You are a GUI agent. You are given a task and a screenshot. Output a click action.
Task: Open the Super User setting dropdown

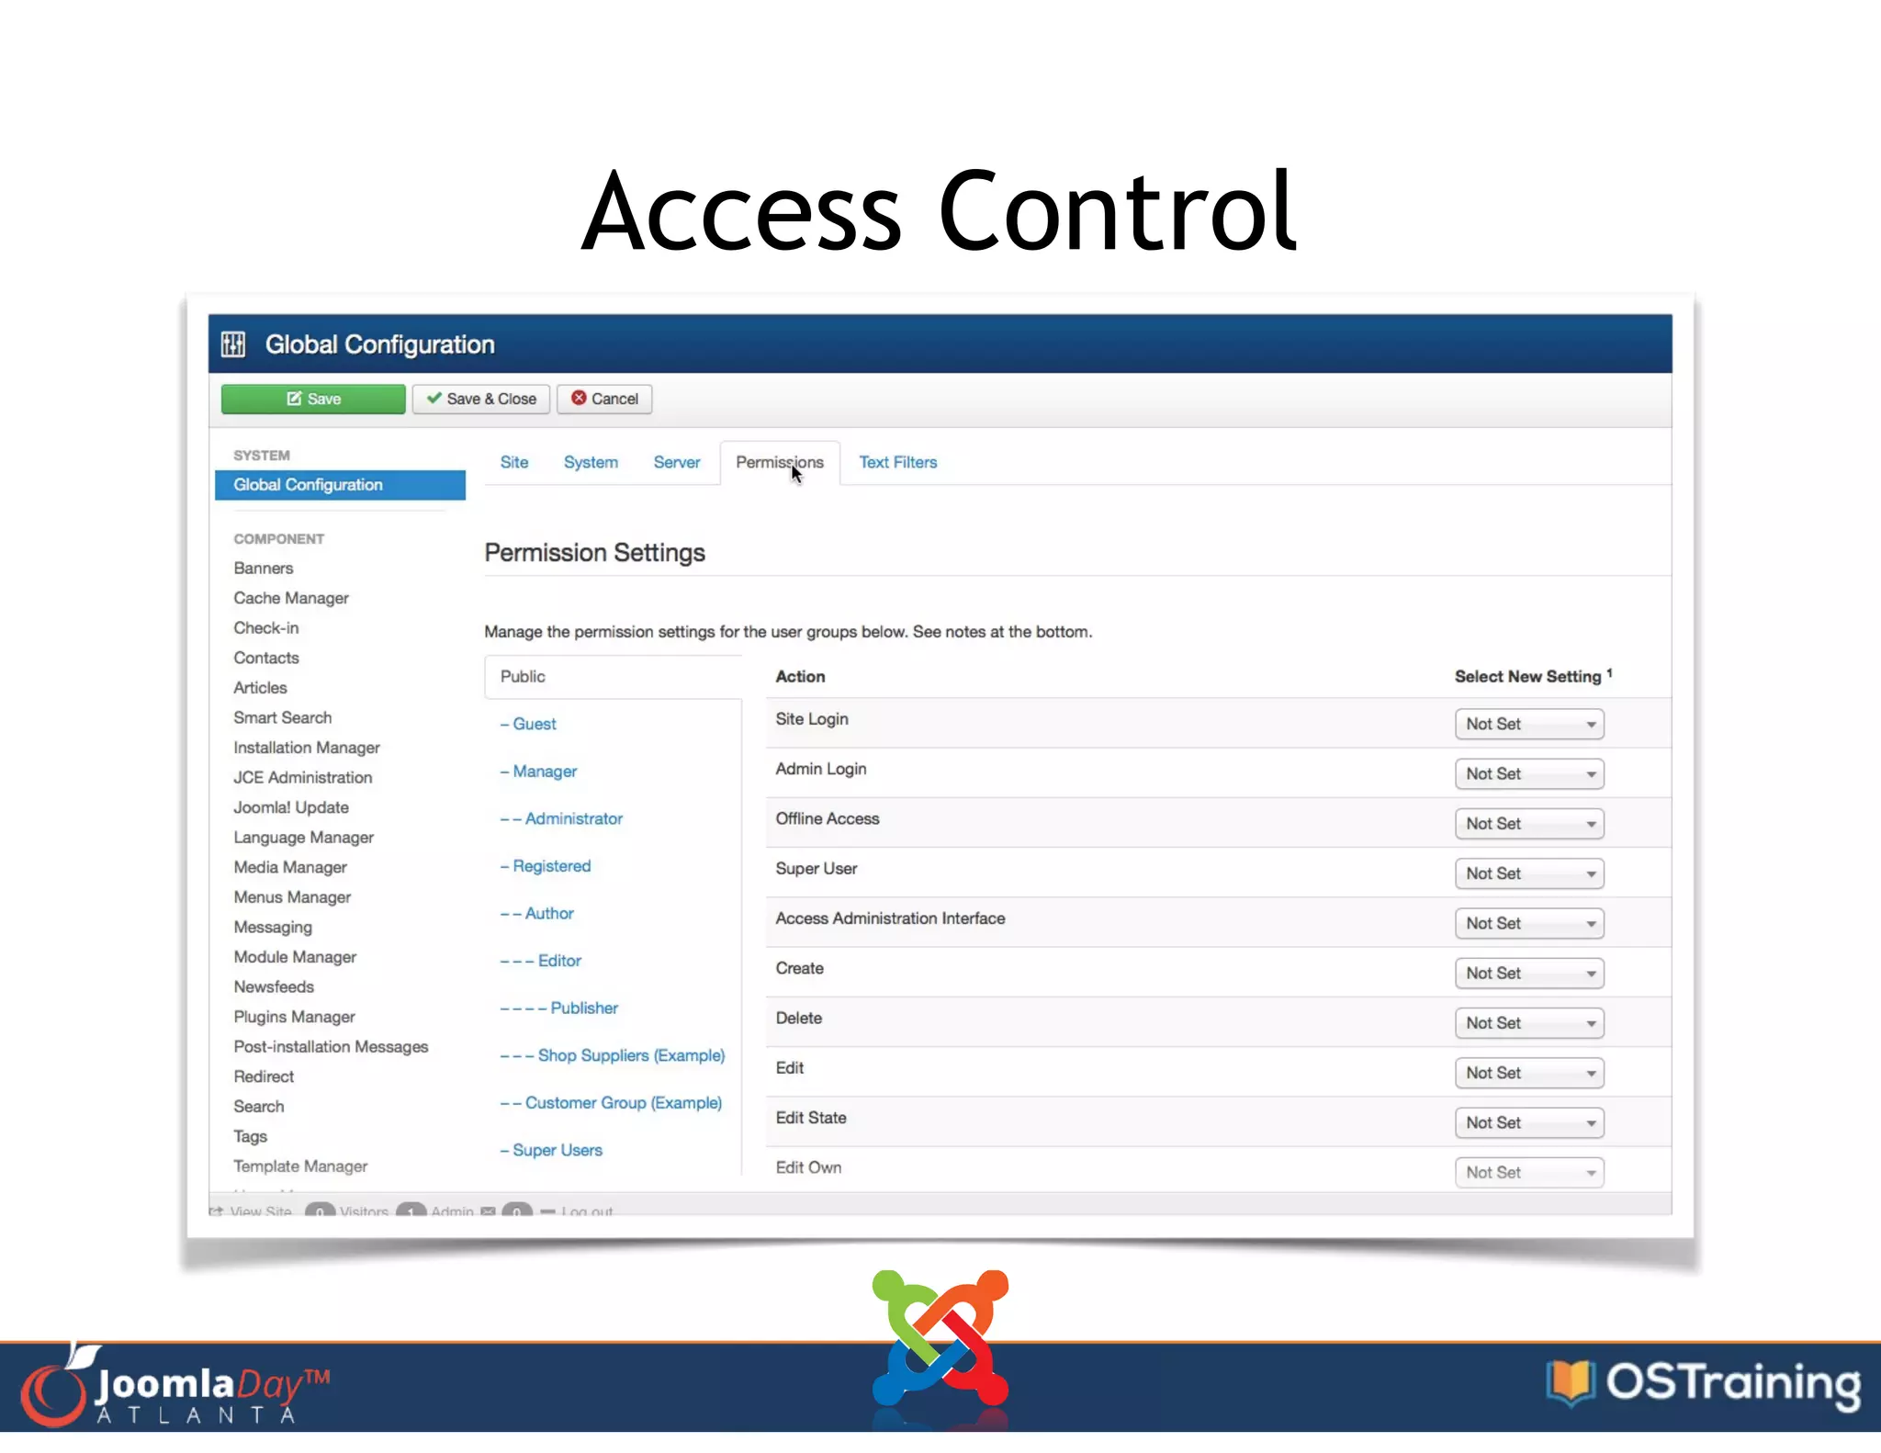[1529, 873]
